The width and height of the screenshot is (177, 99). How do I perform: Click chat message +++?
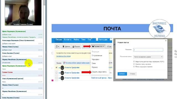[x=4, y=75]
